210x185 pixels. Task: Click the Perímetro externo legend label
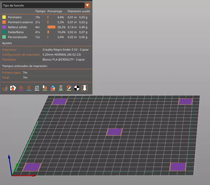pos(20,22)
